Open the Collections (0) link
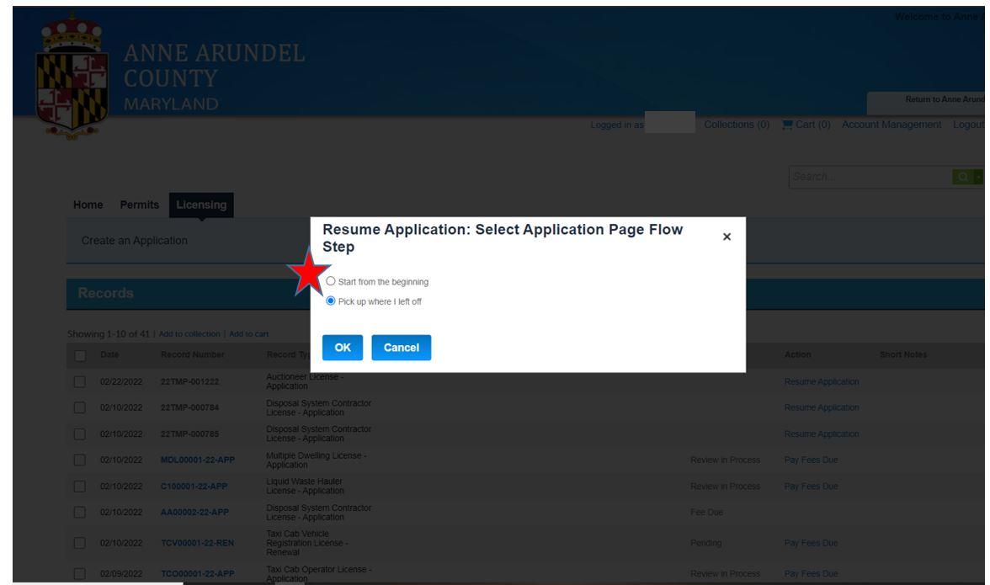Image resolution: width=990 pixels, height=585 pixels. (737, 125)
